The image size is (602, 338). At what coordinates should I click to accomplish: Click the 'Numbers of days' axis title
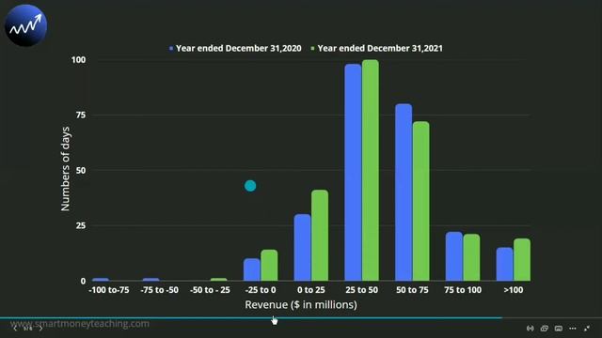[65, 169]
